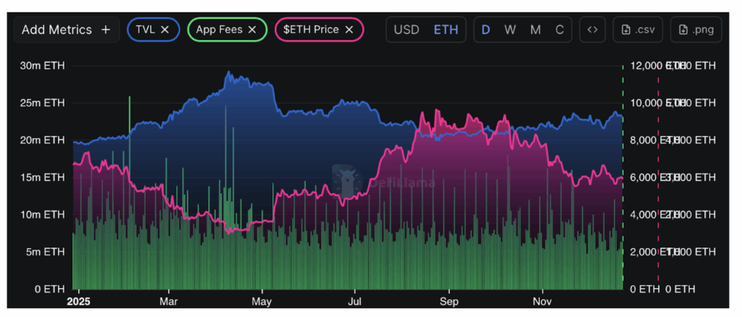
Task: Click the .csv download icon
Action: [x=625, y=30]
